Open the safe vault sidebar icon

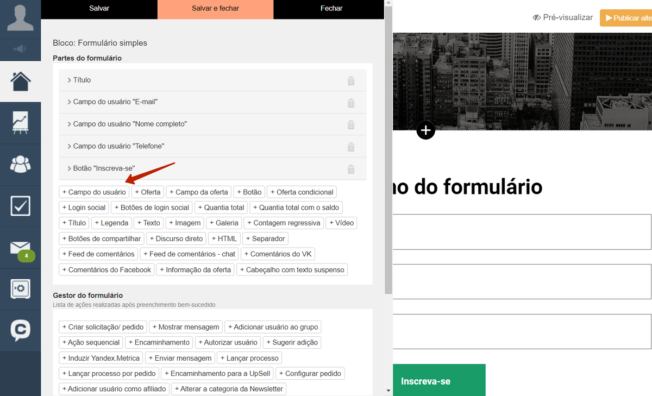click(x=21, y=288)
